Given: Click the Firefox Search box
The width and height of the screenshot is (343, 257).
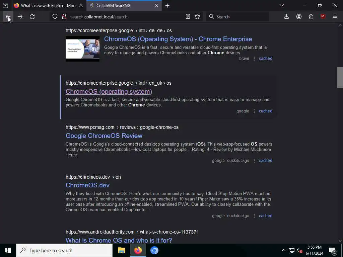Looking at the screenshot, I should (237, 17).
